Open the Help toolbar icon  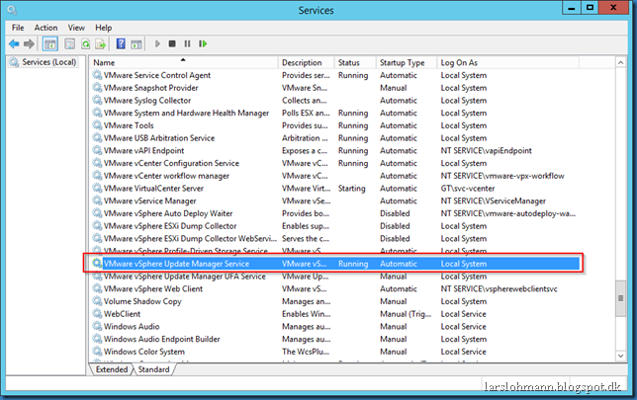click(x=121, y=43)
